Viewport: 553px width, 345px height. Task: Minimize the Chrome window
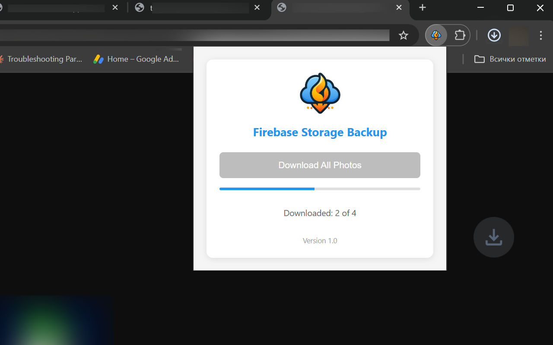click(x=480, y=7)
